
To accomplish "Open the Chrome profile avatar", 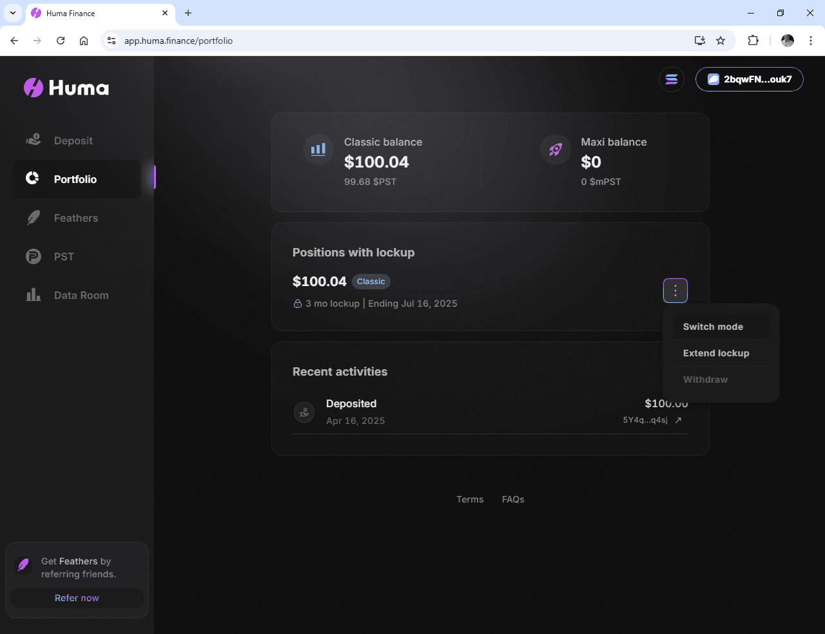I will click(788, 41).
